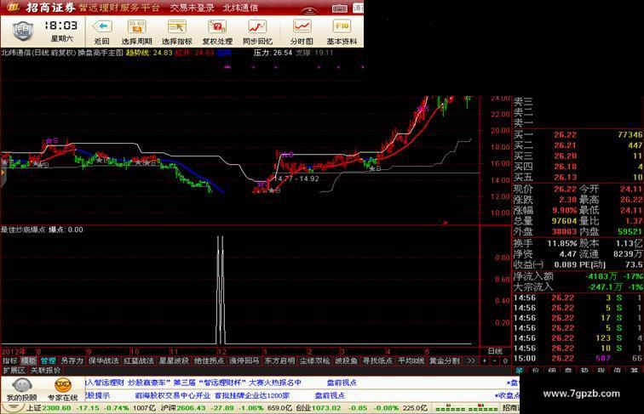Switch to 波段鱼 indicator tab

click(346, 360)
